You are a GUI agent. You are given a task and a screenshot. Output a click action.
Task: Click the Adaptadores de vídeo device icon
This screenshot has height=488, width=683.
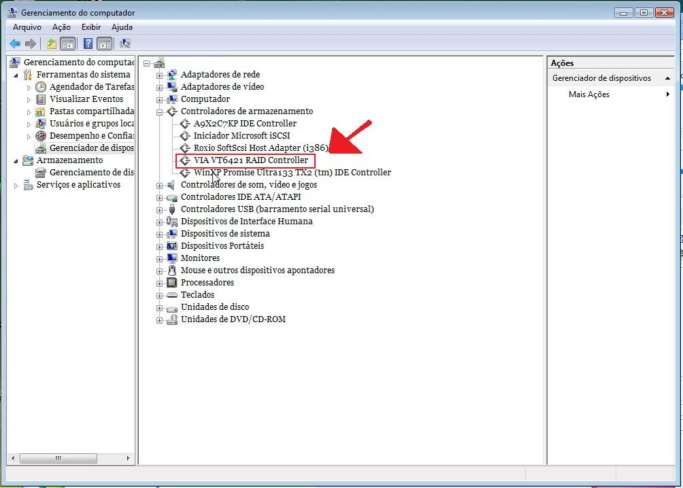pos(172,86)
